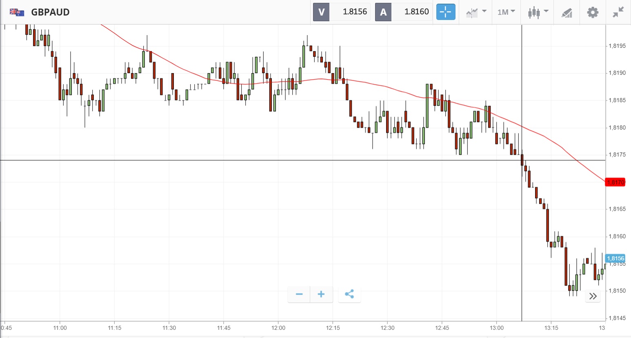Image resolution: width=631 pixels, height=338 pixels.
Task: Click the 13:00 time axis label
Action: [497, 328]
